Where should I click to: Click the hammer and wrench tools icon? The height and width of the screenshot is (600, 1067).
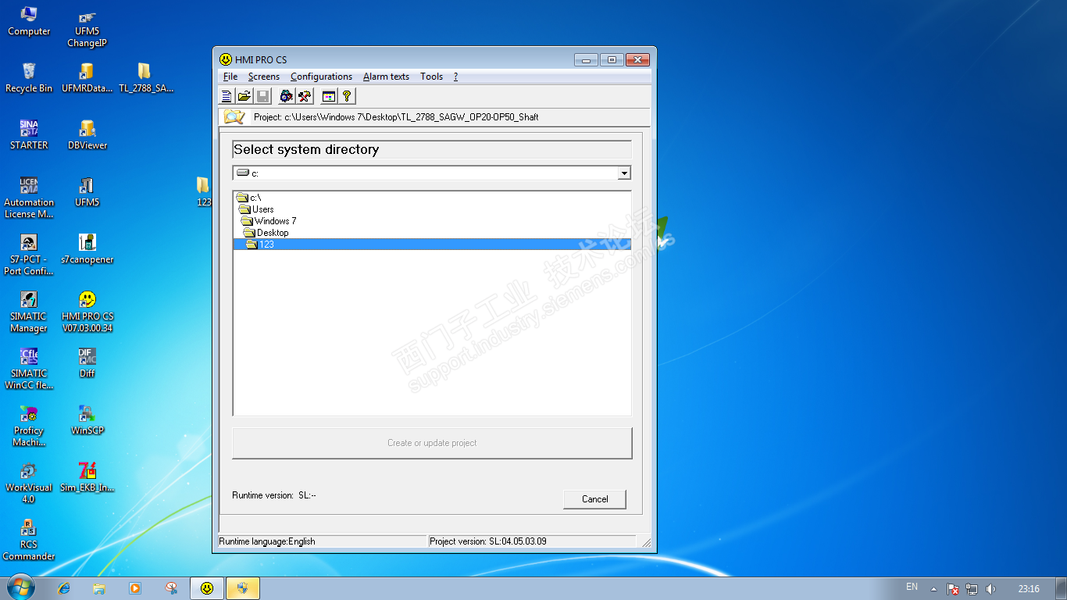305,96
